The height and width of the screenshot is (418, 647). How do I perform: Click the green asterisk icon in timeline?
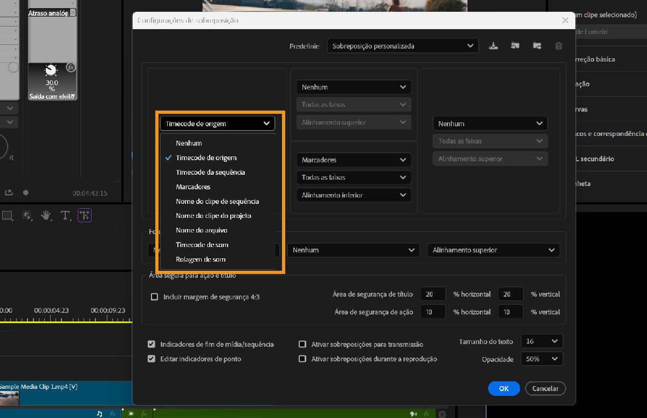coord(130,414)
